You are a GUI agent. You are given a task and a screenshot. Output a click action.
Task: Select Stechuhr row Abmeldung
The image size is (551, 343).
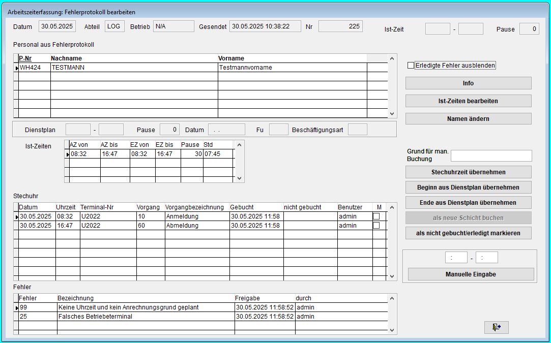pyautogui.click(x=200, y=226)
